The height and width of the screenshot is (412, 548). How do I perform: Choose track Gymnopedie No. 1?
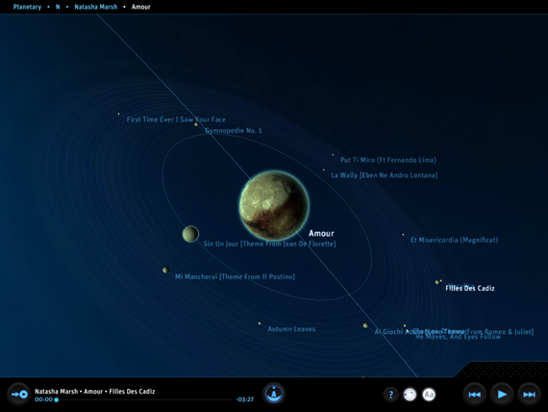click(x=233, y=131)
